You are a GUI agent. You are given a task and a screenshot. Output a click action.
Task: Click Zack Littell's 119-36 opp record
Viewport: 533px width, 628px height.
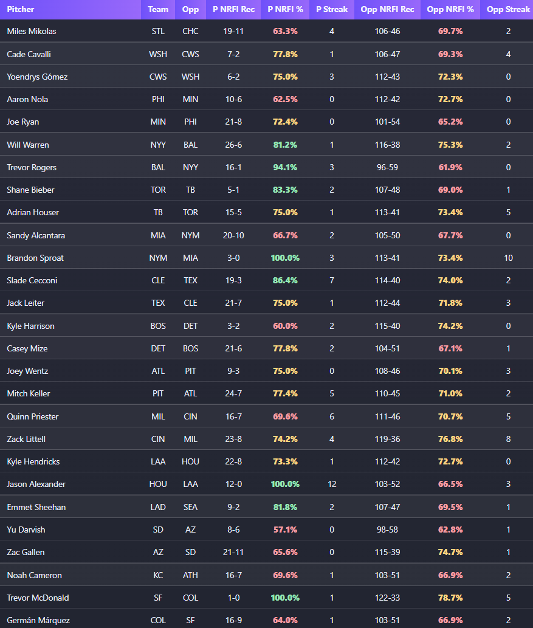tap(387, 439)
